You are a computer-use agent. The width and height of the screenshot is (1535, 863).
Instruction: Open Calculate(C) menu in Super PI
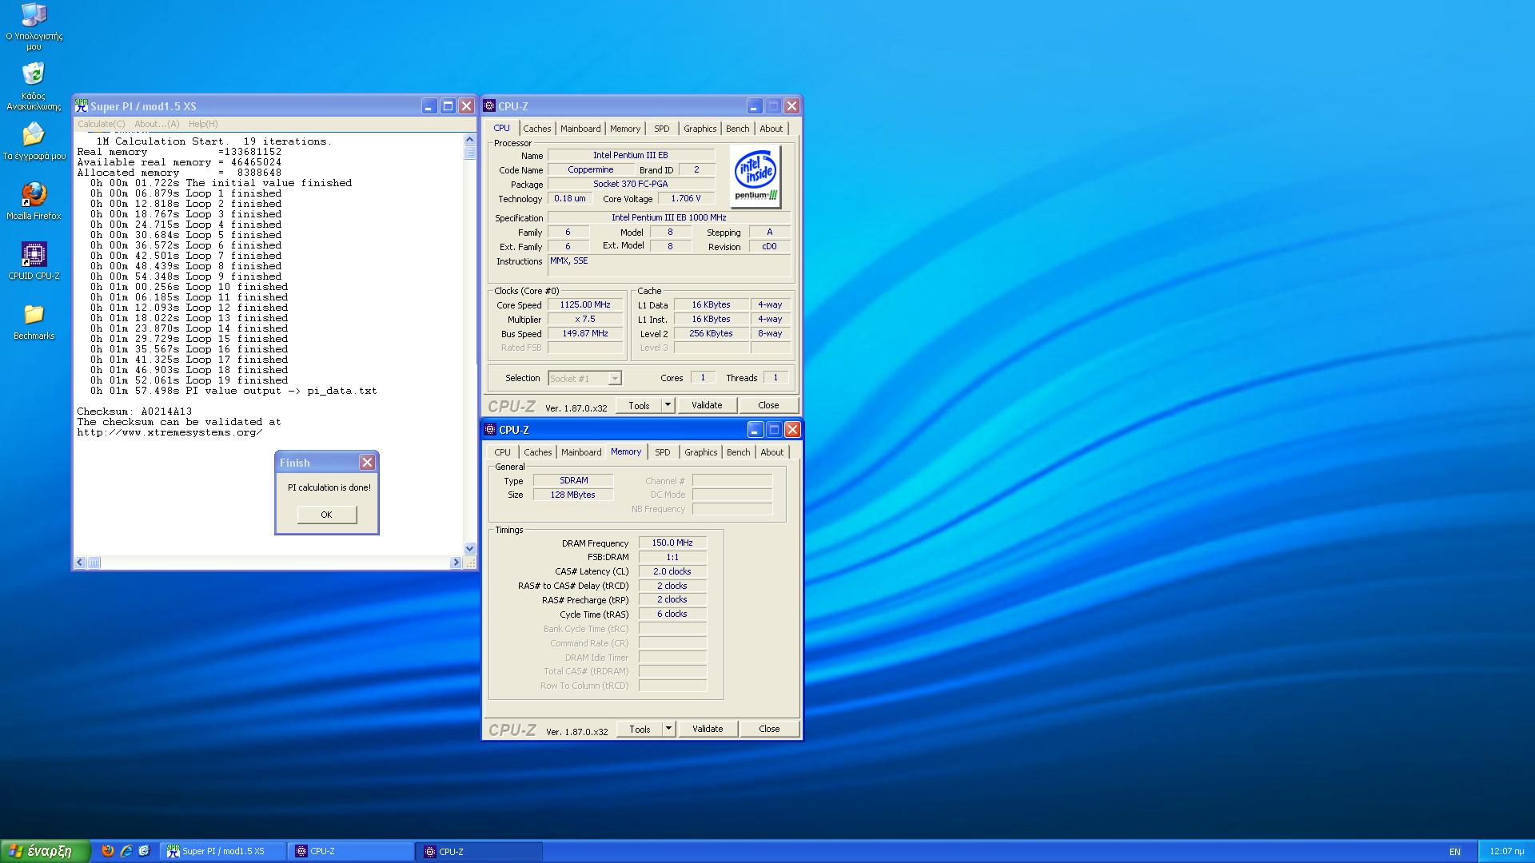click(x=102, y=124)
